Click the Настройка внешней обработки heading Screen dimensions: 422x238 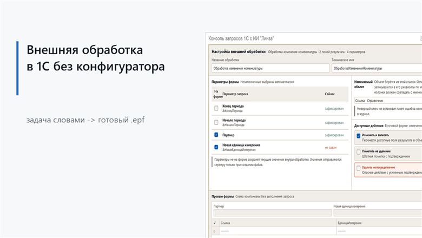(239, 51)
